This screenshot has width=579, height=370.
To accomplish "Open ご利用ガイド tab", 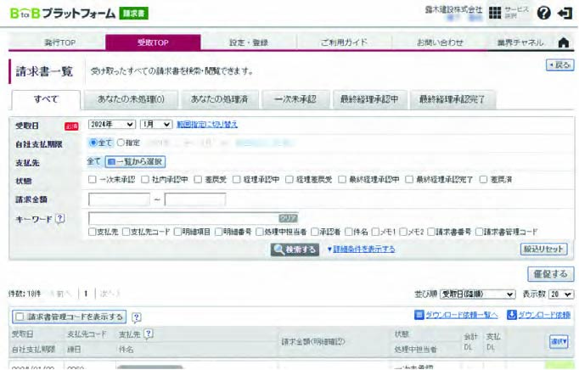I will 344,42.
